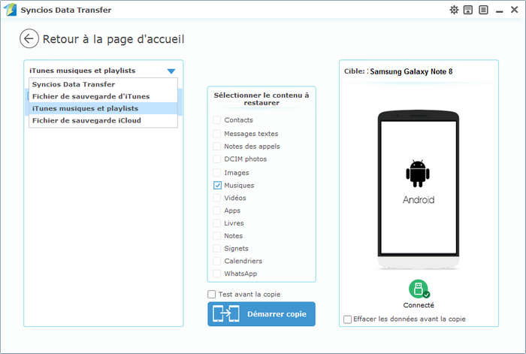
Task: Enable 'Test avant la copie' checkbox
Action: pyautogui.click(x=212, y=294)
